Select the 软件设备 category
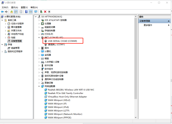 click(x=49, y=65)
